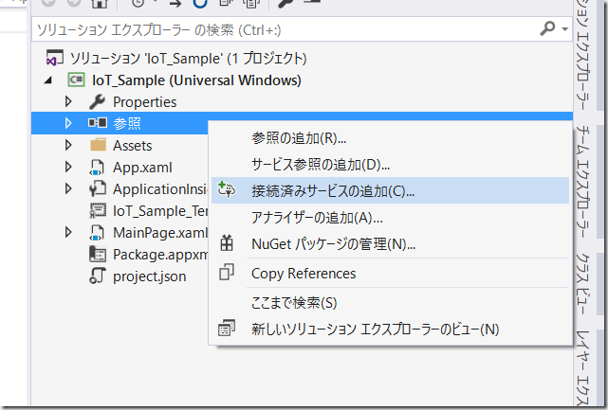Select the Assets folder label

click(x=132, y=146)
